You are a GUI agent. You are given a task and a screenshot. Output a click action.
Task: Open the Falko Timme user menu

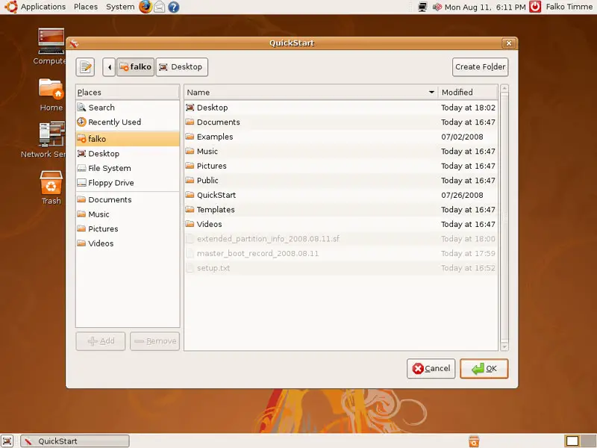pos(569,7)
